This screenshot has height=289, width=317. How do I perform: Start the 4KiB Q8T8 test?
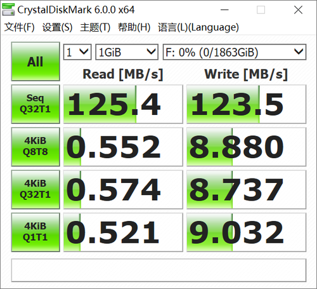pyautogui.click(x=36, y=147)
